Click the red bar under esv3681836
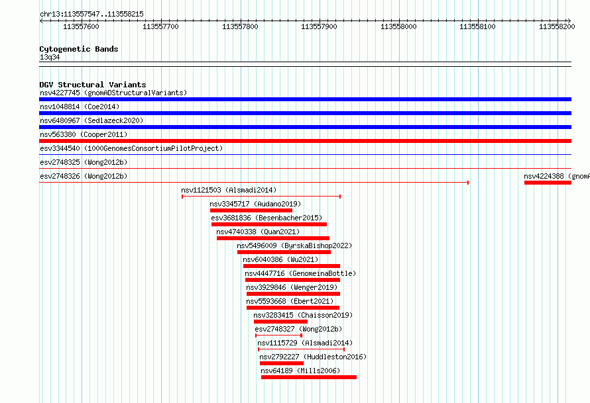The height and width of the screenshot is (403, 590). click(269, 224)
